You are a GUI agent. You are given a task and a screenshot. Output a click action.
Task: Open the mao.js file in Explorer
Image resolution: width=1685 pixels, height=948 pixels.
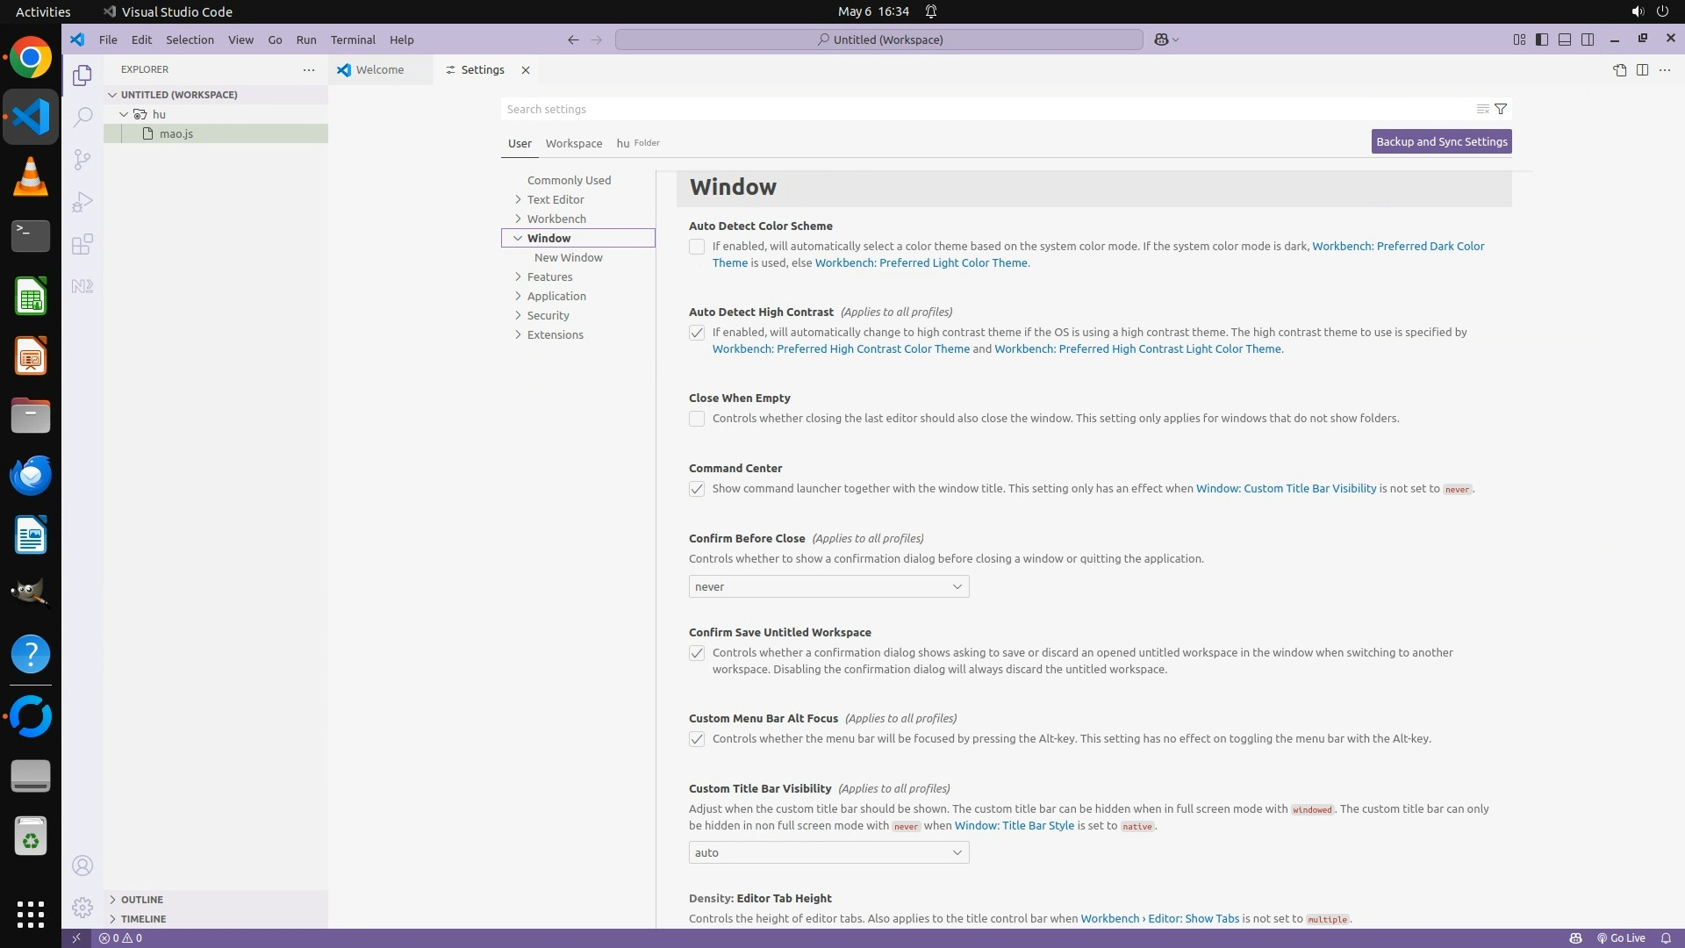coord(176,133)
